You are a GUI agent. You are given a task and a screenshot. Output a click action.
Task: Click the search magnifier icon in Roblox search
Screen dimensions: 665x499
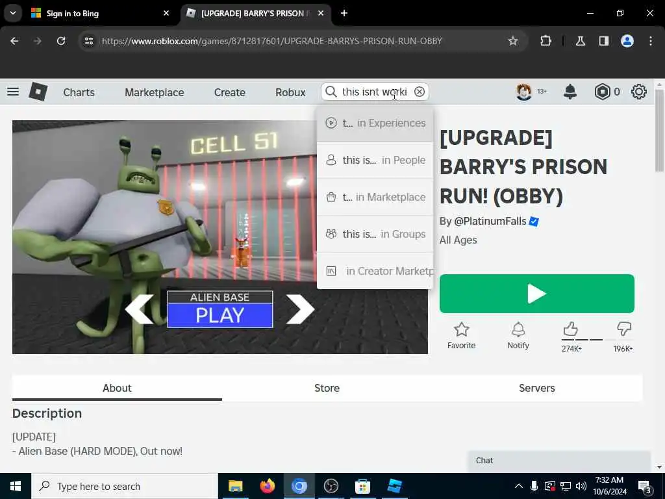pyautogui.click(x=331, y=92)
